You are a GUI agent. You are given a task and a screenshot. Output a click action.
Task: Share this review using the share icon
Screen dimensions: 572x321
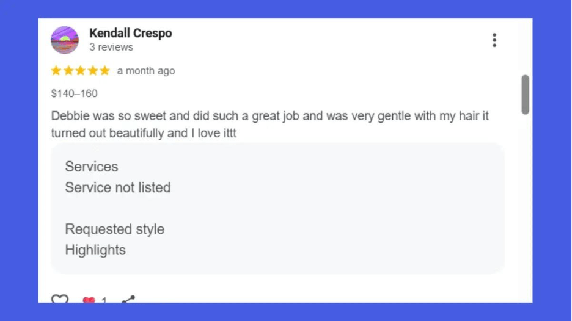point(128,300)
